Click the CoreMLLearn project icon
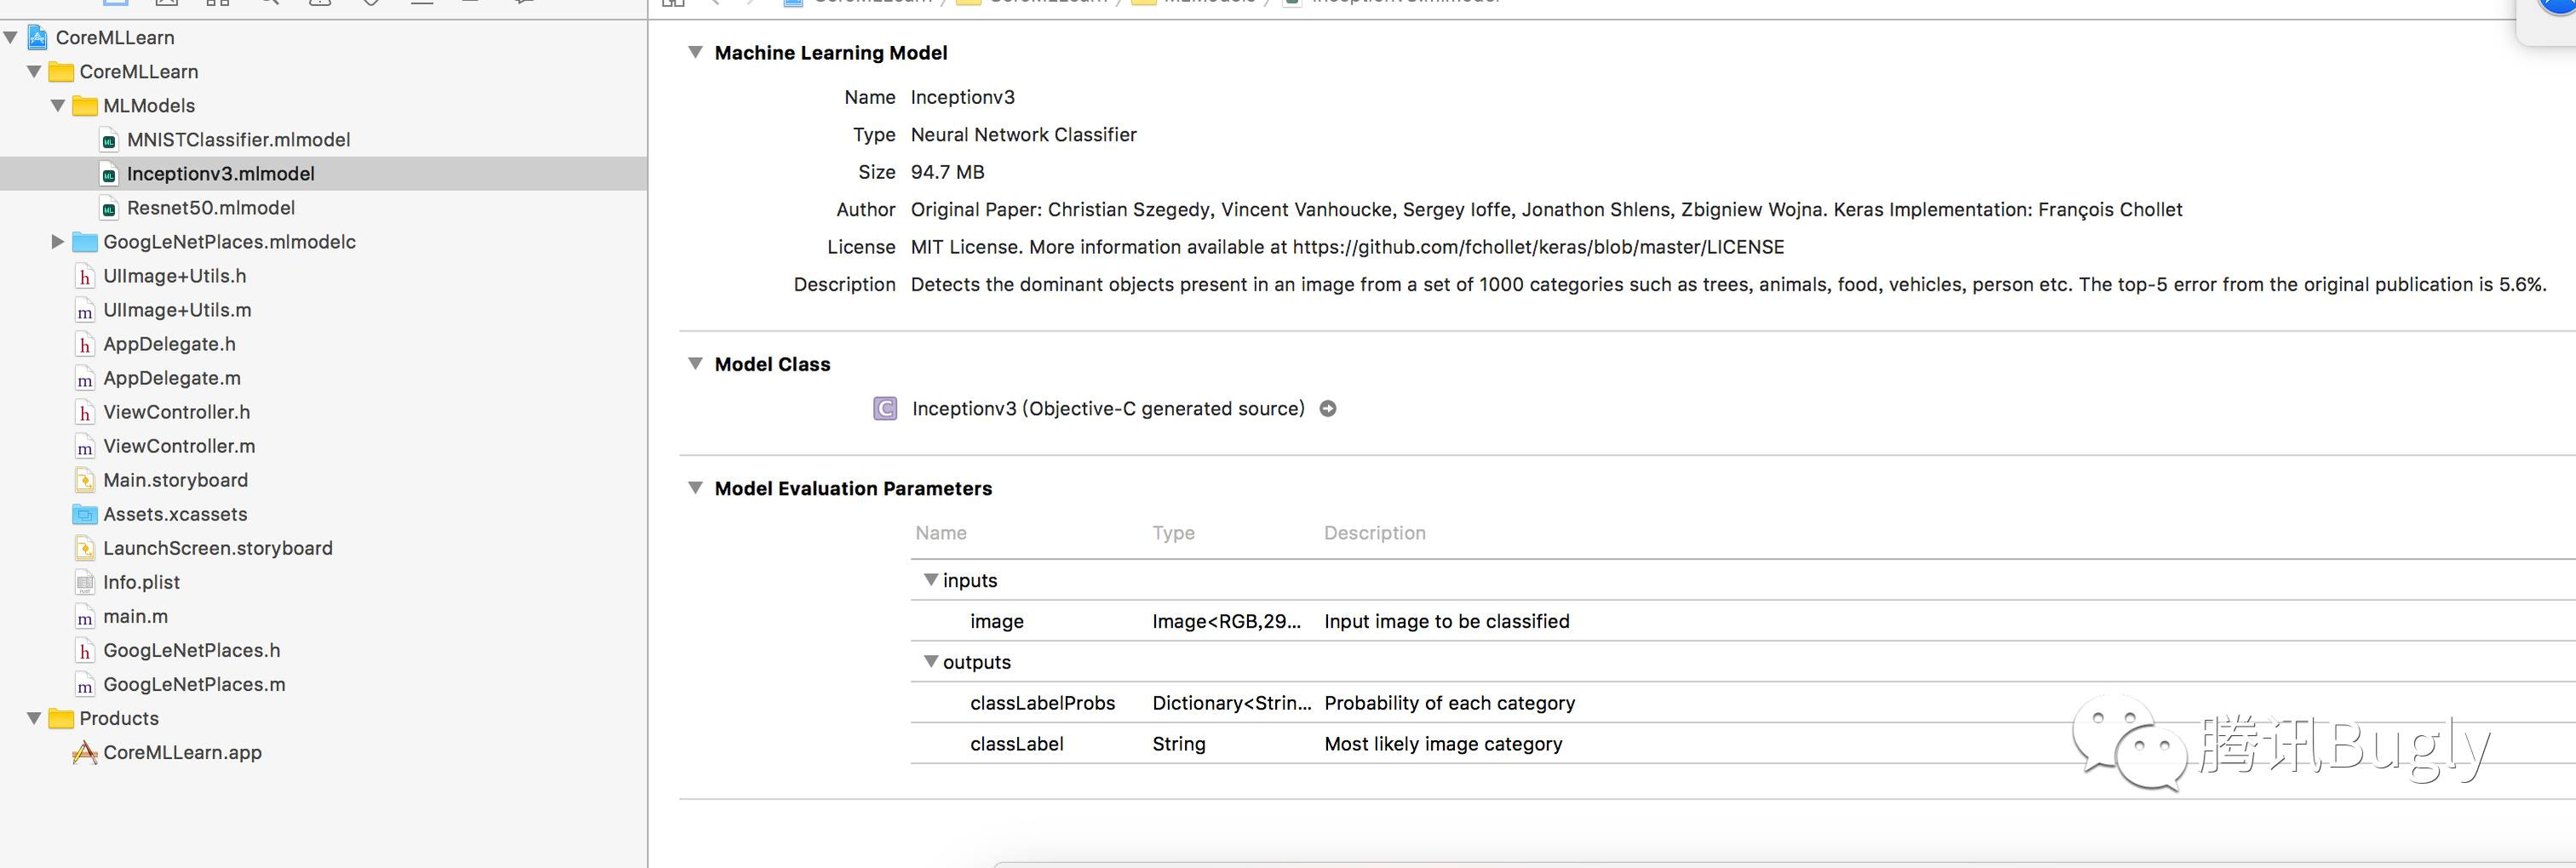Screen dimensions: 2576x868 click(x=38, y=38)
